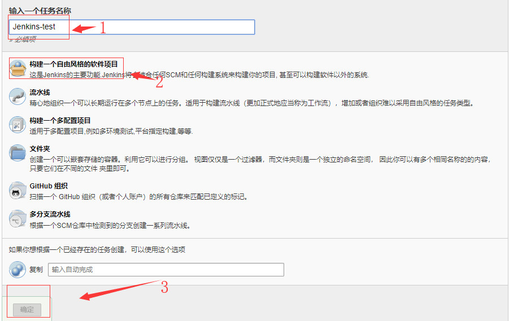Viewport: 509px width, 321px height.
Task: Click the 复制 label
Action: pos(36,270)
